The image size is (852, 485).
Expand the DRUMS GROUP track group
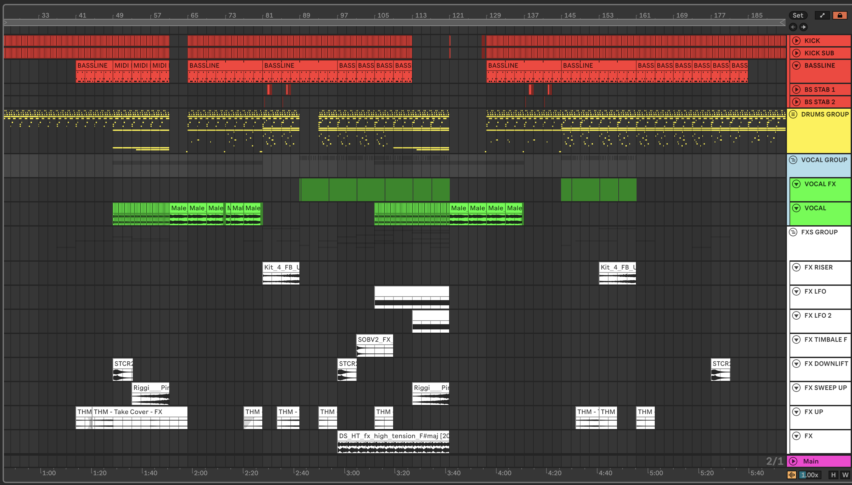[793, 114]
